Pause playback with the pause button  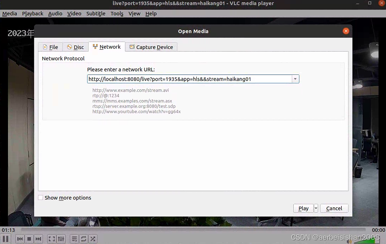(6, 239)
